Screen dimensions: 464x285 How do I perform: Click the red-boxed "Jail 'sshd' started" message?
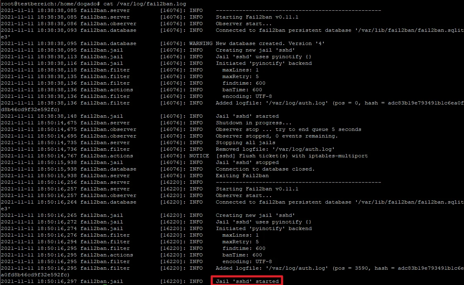click(x=247, y=281)
